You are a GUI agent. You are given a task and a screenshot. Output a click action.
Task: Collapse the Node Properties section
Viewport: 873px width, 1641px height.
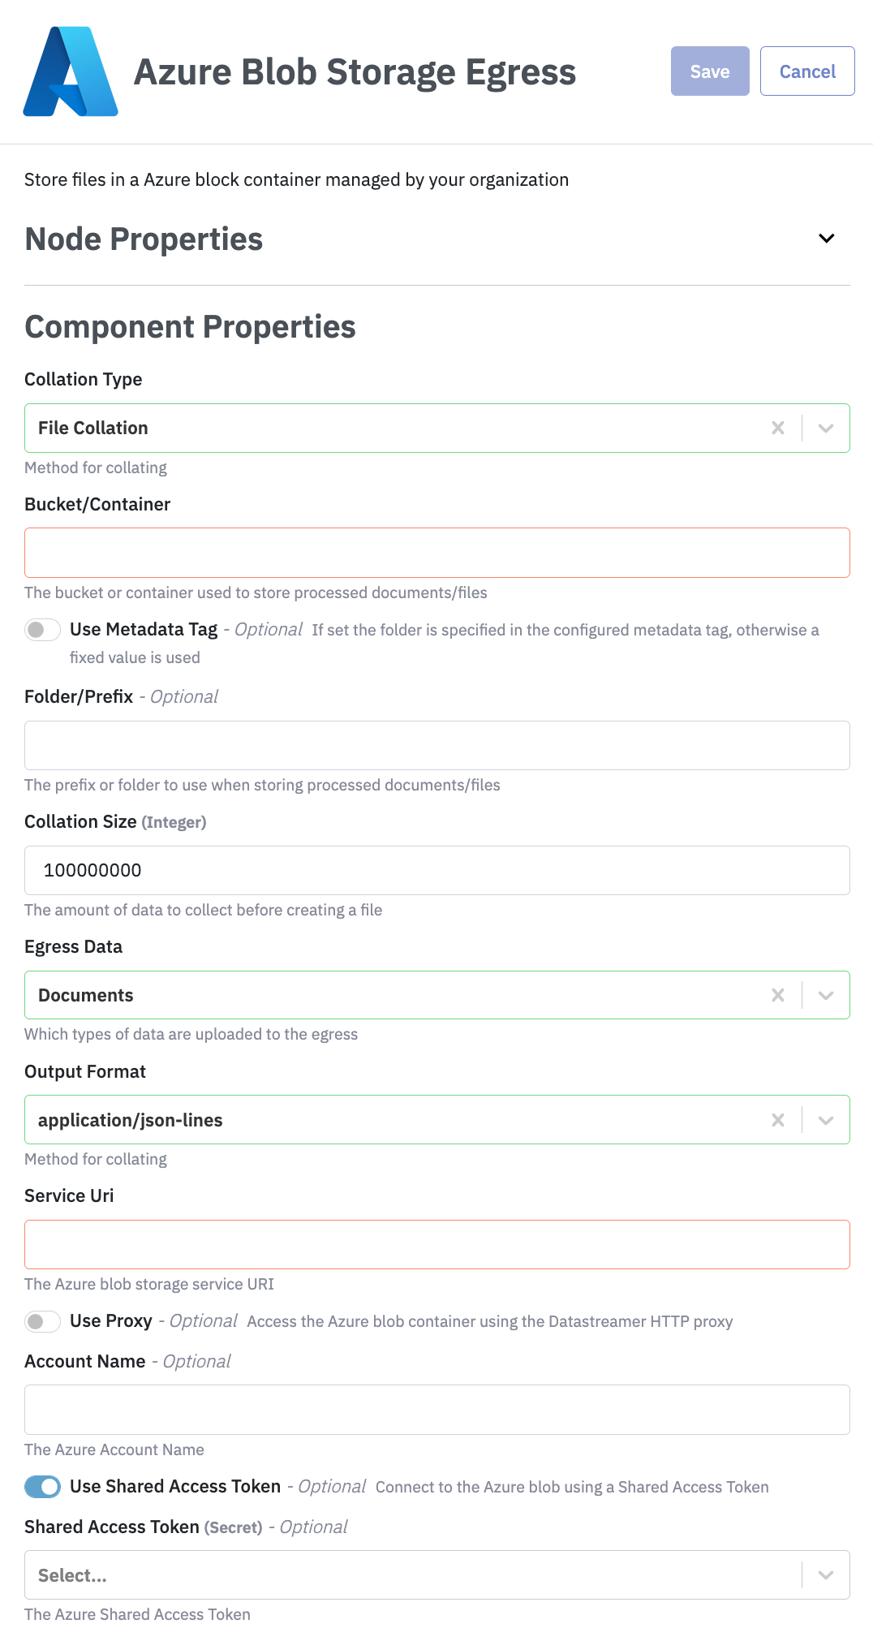tap(826, 239)
